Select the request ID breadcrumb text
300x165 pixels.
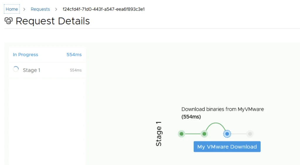tap(104, 9)
